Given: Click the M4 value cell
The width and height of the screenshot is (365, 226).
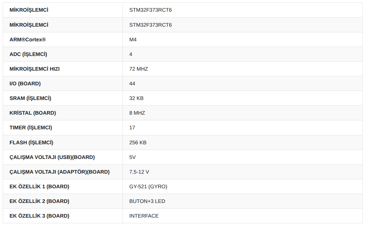Looking at the screenshot, I should pos(242,40).
